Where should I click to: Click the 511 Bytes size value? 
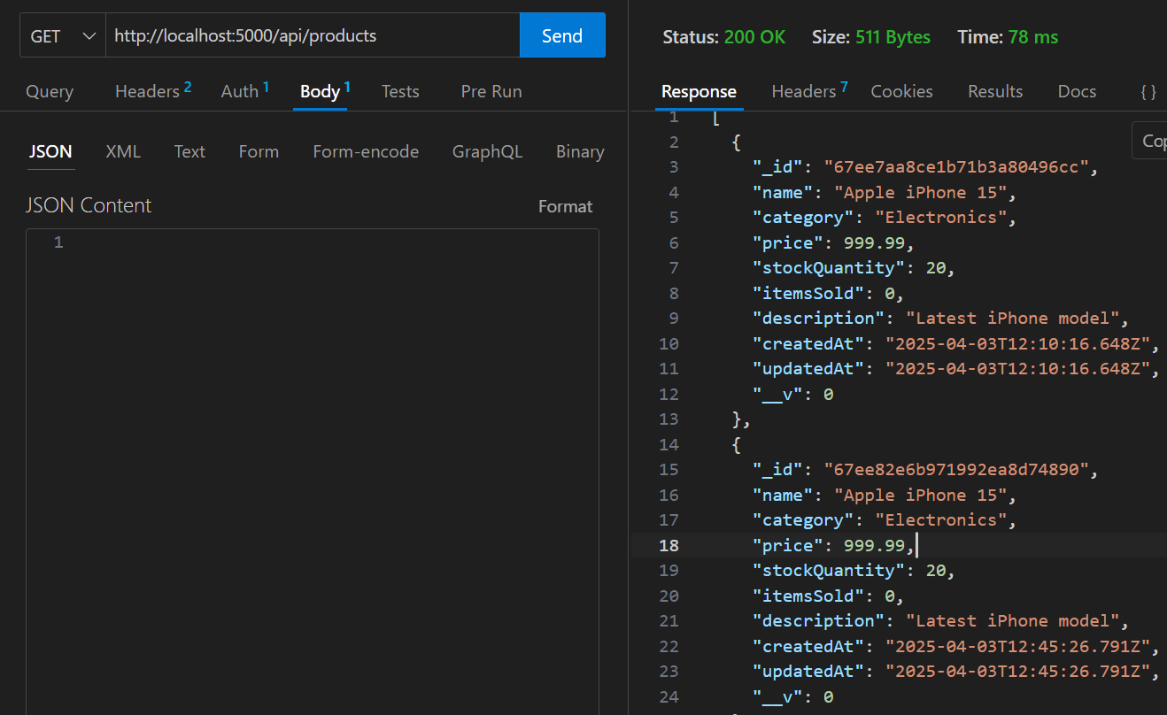point(893,37)
